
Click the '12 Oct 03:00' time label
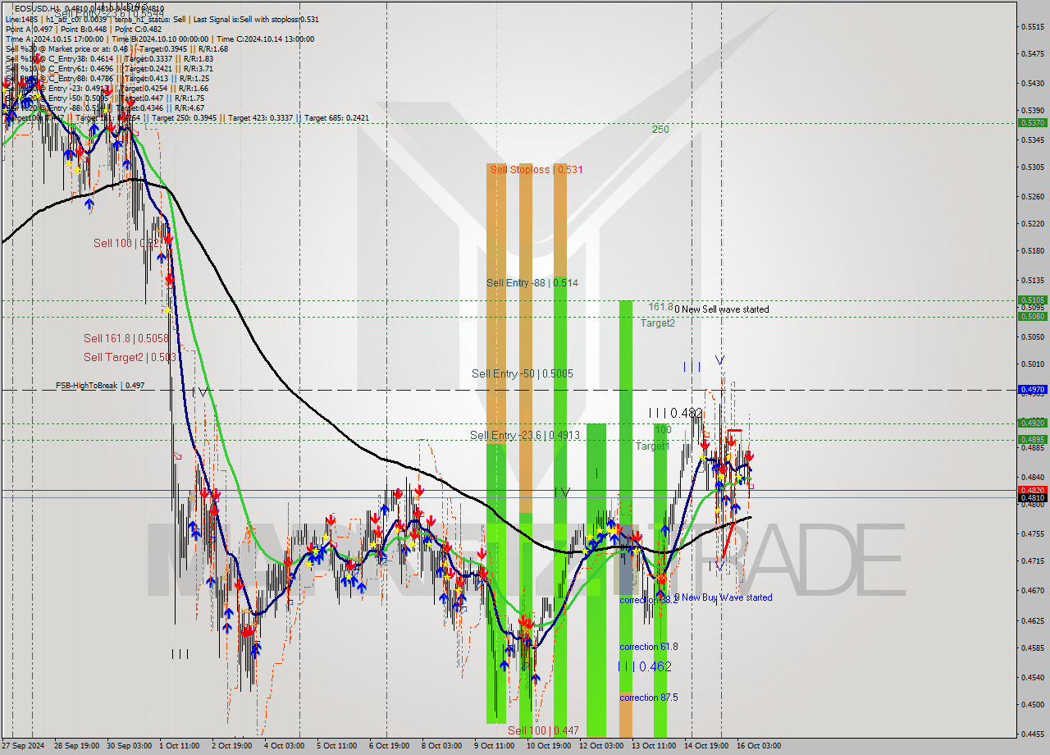pyautogui.click(x=601, y=746)
